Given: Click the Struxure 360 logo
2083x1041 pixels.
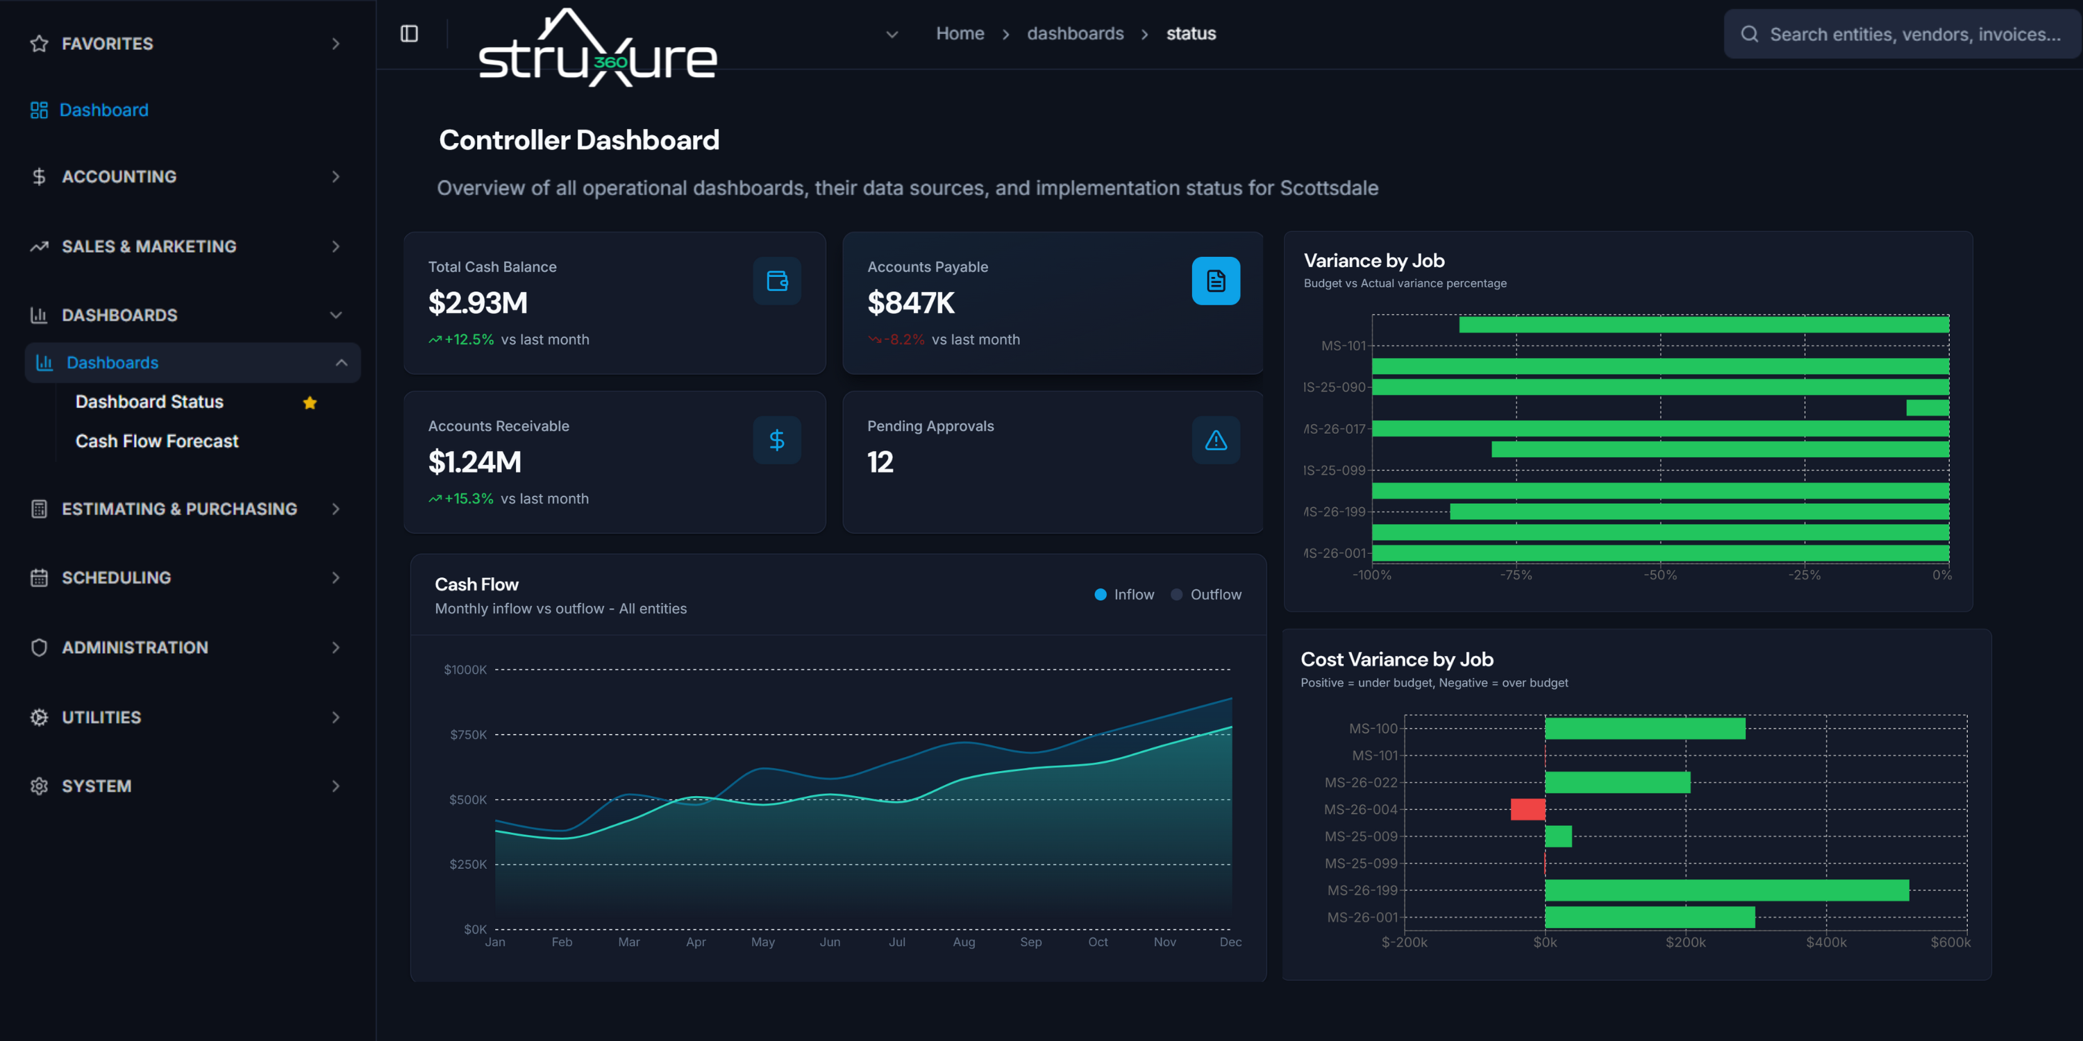Looking at the screenshot, I should [598, 49].
